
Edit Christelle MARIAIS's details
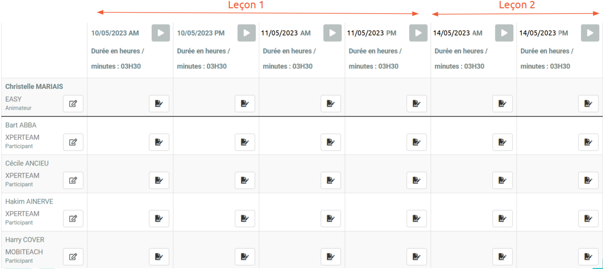click(73, 104)
